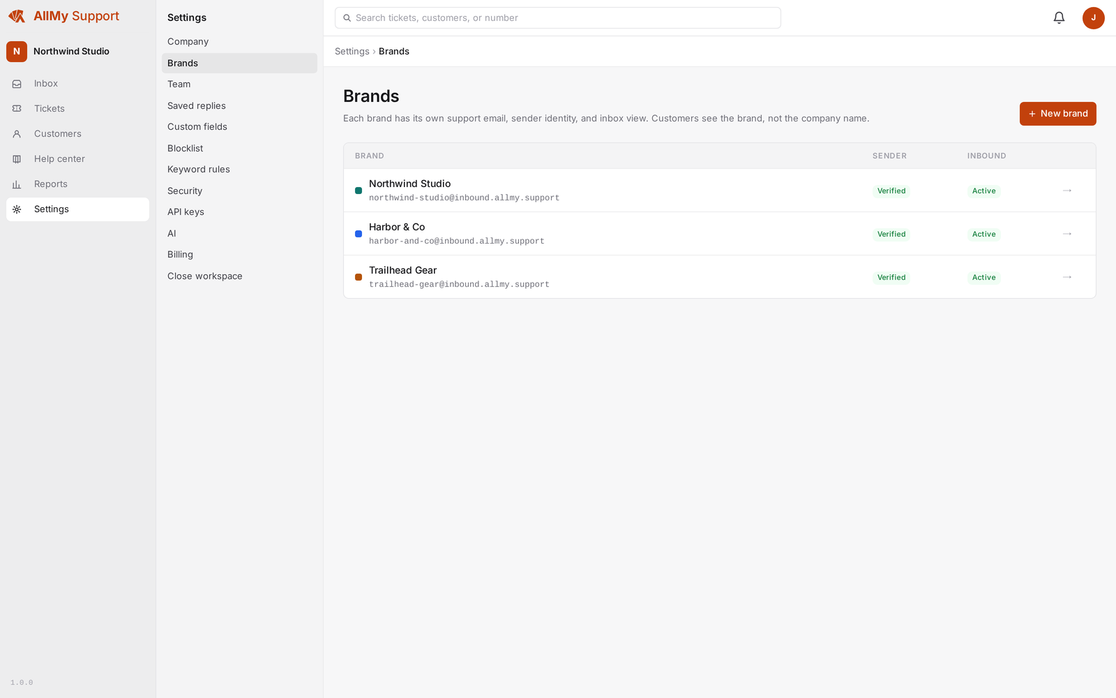Click Verified badge for Harbor & Co
This screenshot has height=698, width=1116.
[x=891, y=235]
